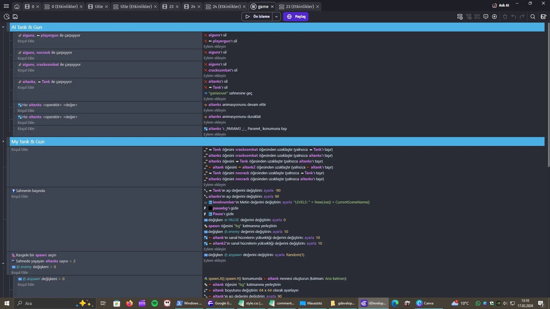Screen dimensions: 550x309
Task: Redo the last change
Action: click(x=522, y=17)
